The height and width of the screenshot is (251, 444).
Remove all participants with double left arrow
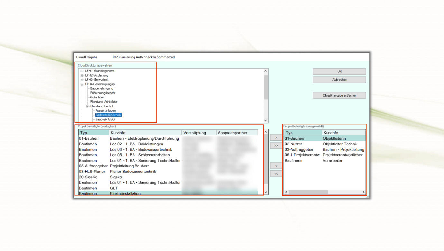tap(276, 174)
